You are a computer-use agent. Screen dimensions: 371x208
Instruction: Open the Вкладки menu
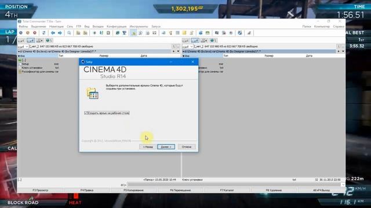coord(98,27)
